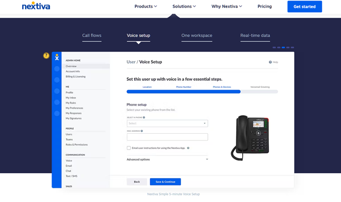Click the Get started button
This screenshot has width=341, height=202.
(x=305, y=7)
